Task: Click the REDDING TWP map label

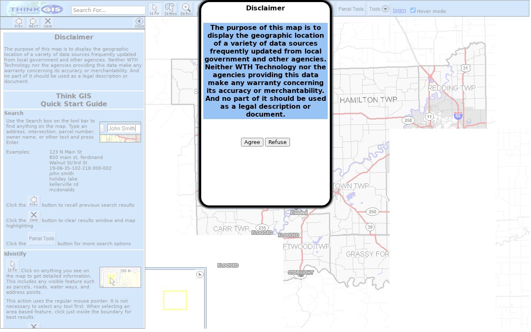Action: 451,88
